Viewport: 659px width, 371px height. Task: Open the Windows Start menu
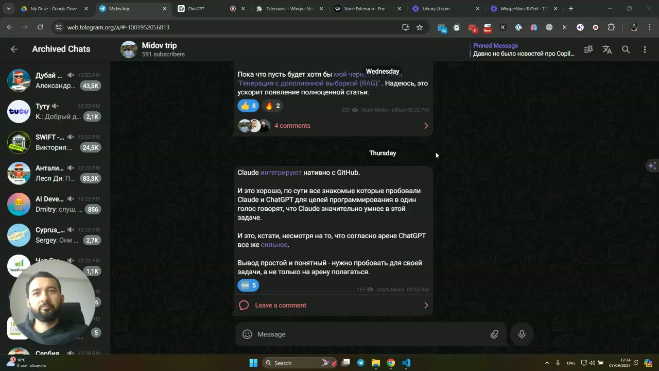(253, 363)
